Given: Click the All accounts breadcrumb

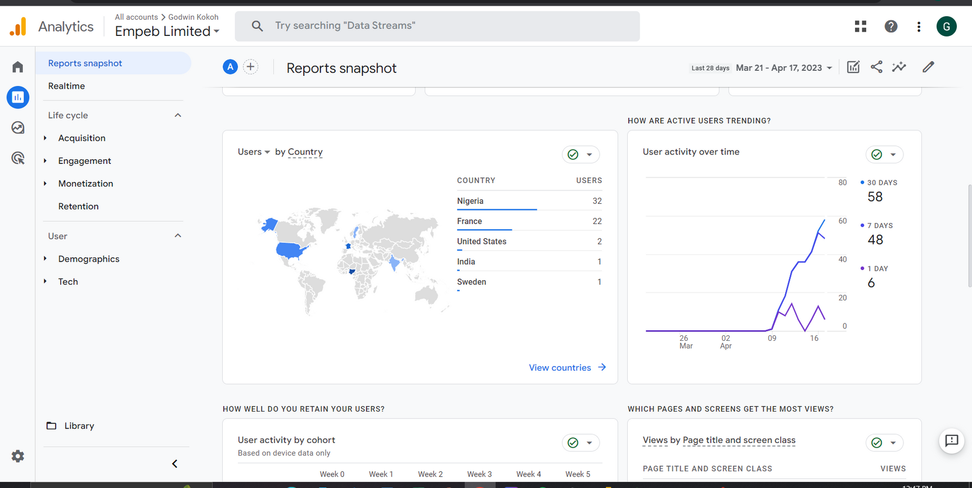Looking at the screenshot, I should 136,17.
